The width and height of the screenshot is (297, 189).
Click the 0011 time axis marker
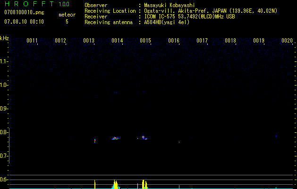coord(32,41)
